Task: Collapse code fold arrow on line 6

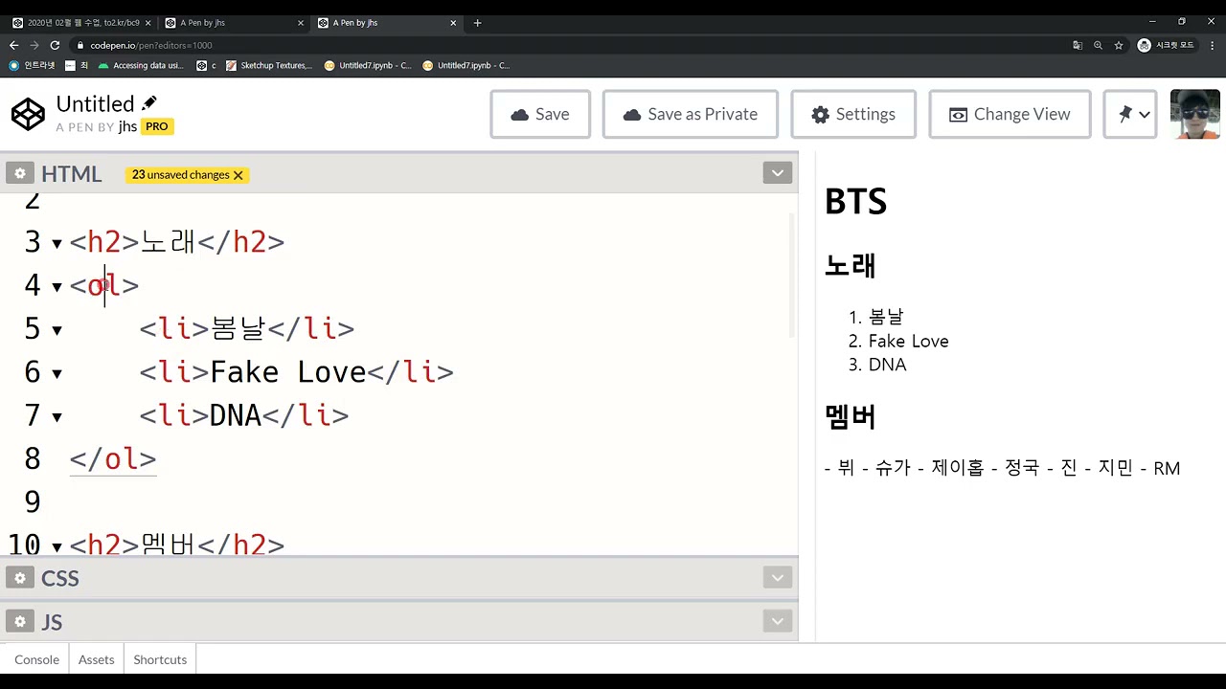Action: click(x=57, y=374)
